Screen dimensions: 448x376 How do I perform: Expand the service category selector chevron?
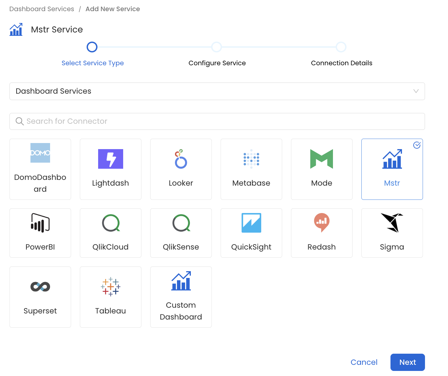point(416,91)
